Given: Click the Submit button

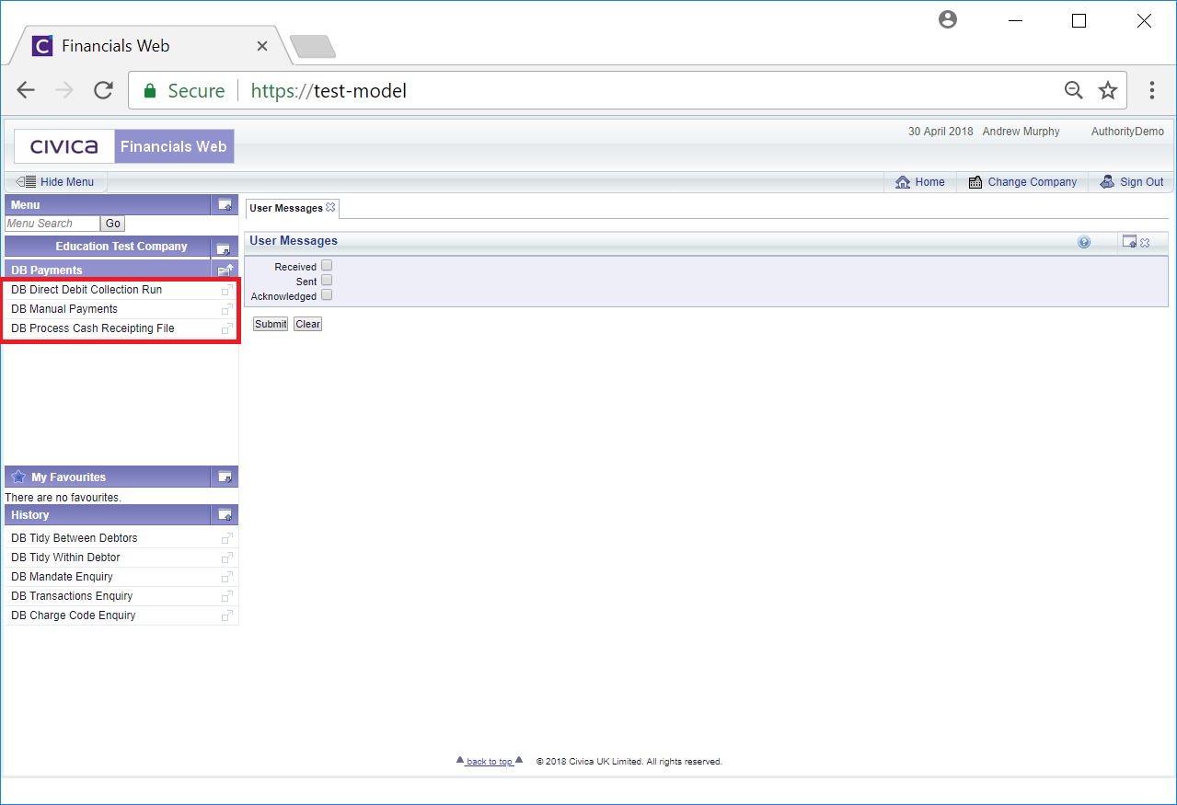Looking at the screenshot, I should click(x=271, y=324).
